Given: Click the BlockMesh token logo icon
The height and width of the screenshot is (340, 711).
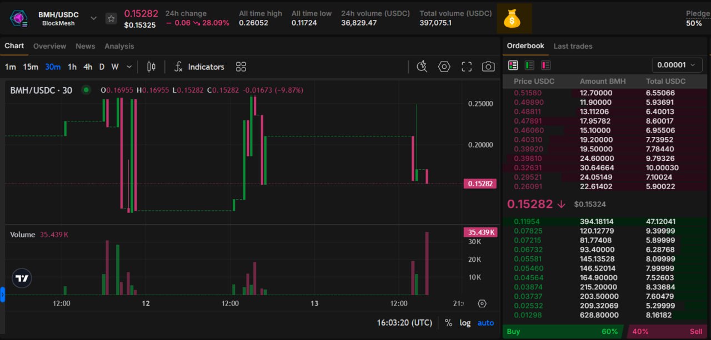Looking at the screenshot, I should click(x=18, y=18).
